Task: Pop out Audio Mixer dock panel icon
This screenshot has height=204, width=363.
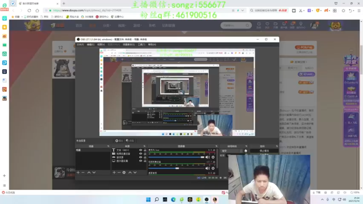Action: (216, 146)
